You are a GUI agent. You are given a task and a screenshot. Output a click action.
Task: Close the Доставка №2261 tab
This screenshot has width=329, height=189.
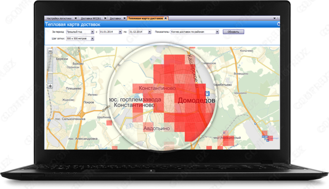click(106, 18)
